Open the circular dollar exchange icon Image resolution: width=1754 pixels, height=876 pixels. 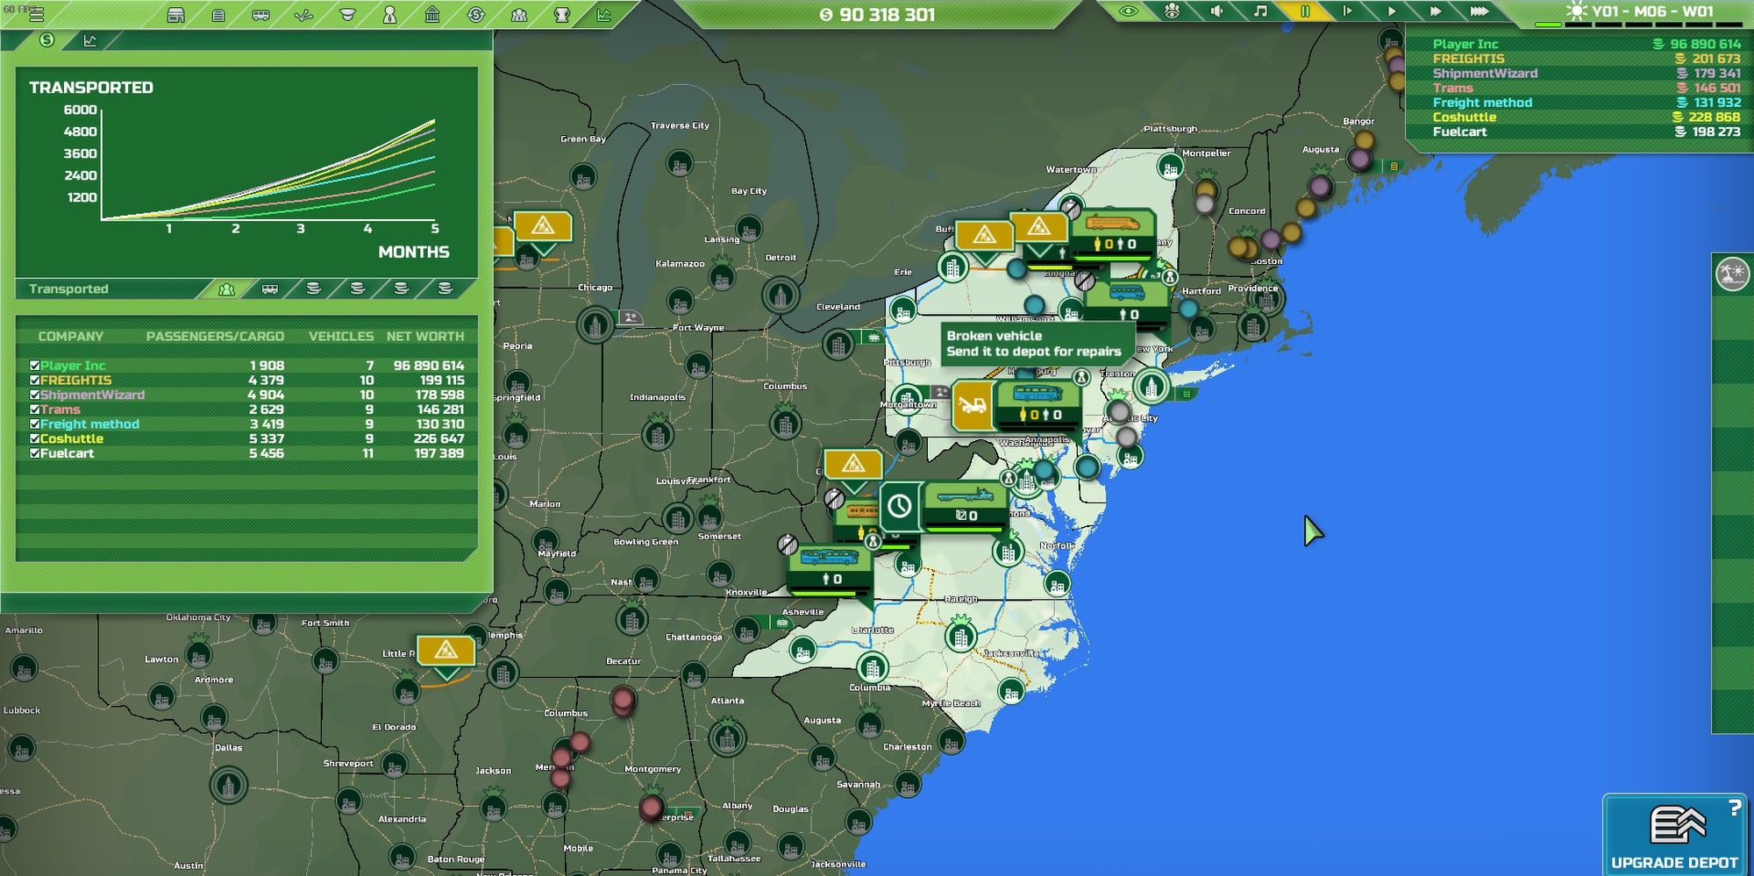[x=476, y=14]
